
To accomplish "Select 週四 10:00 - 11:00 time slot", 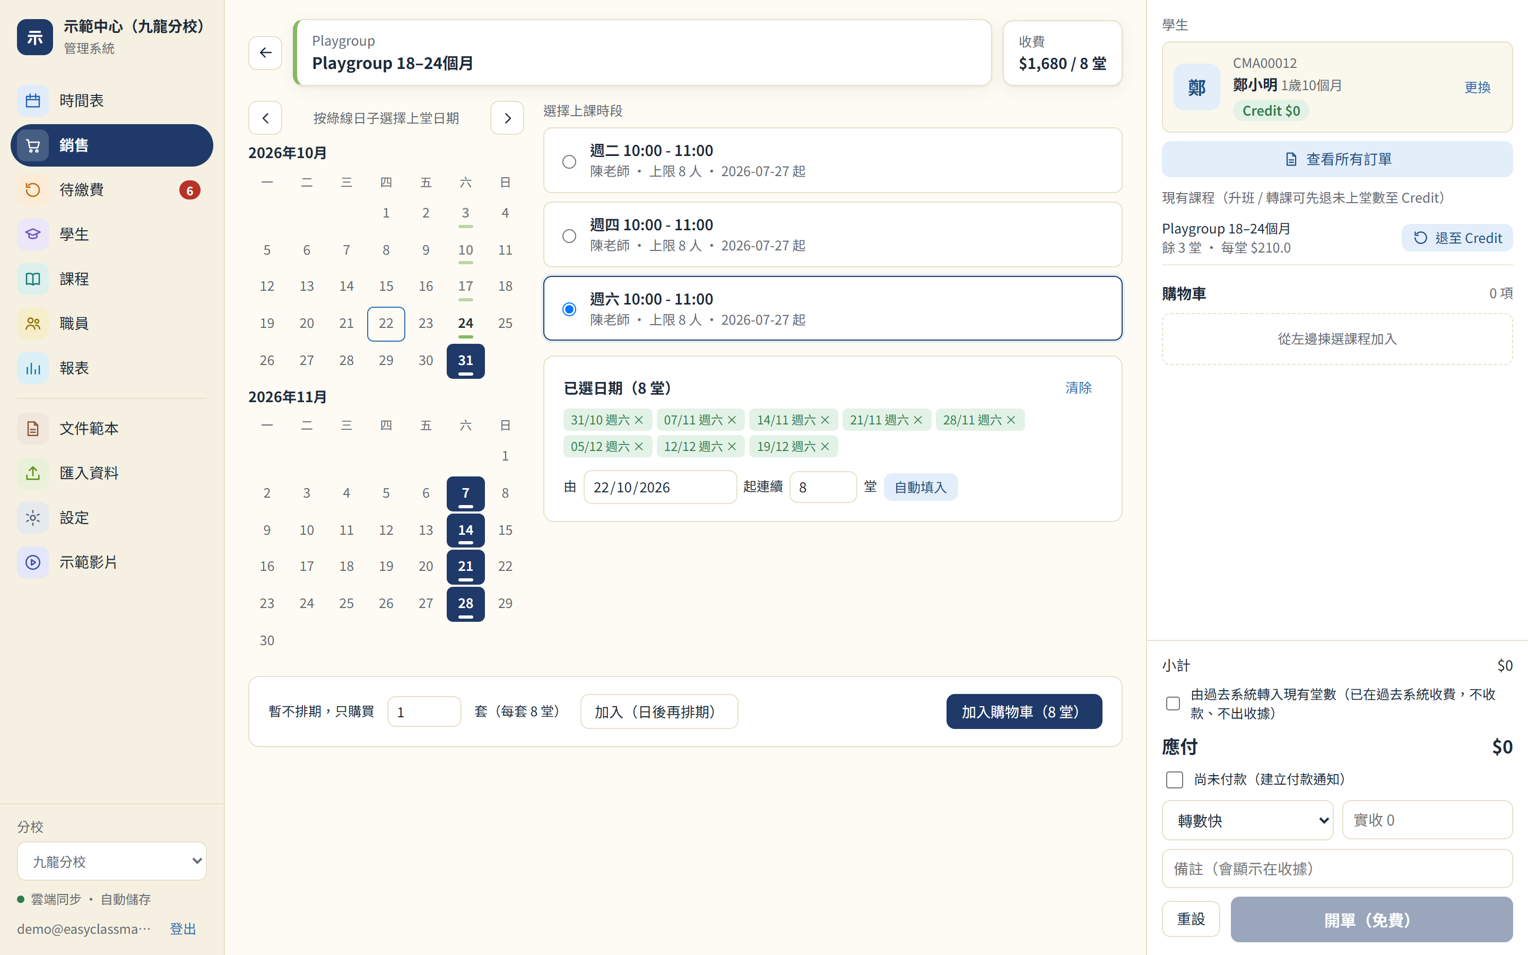I will (832, 235).
